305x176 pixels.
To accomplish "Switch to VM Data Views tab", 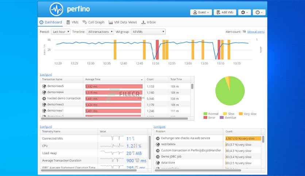I will click(x=123, y=22).
